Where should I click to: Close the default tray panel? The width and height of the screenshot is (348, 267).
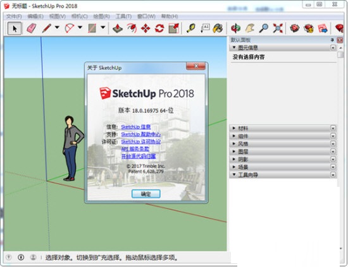point(340,40)
